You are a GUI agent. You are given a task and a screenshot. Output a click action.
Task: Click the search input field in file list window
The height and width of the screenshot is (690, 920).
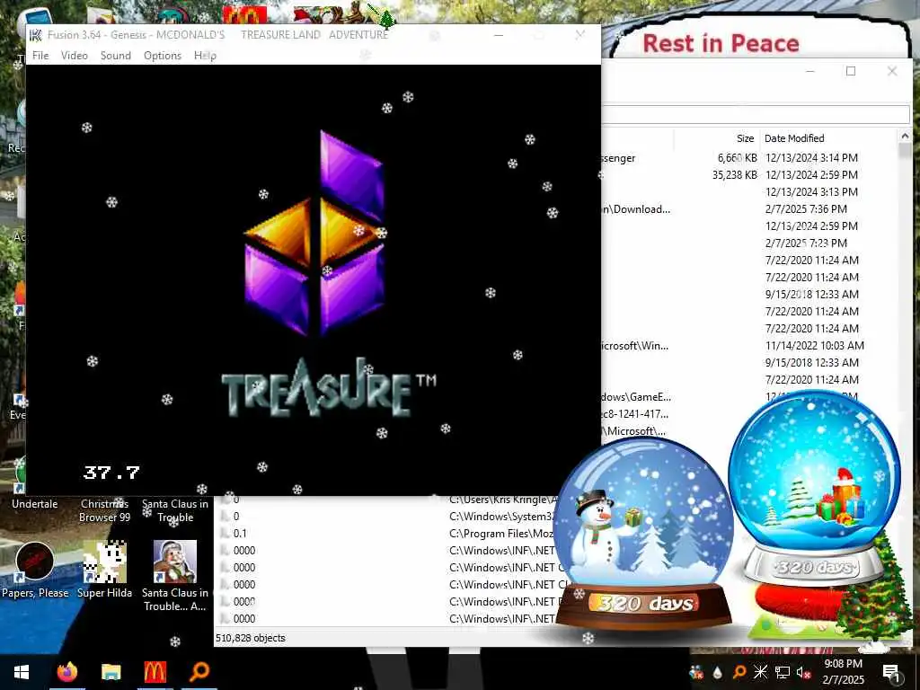[x=756, y=114]
